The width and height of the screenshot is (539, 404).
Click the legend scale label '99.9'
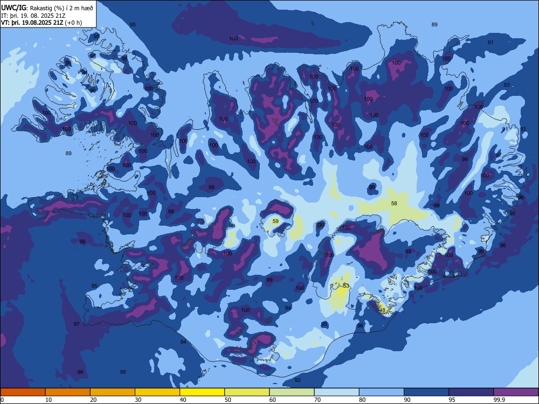tap(499, 400)
